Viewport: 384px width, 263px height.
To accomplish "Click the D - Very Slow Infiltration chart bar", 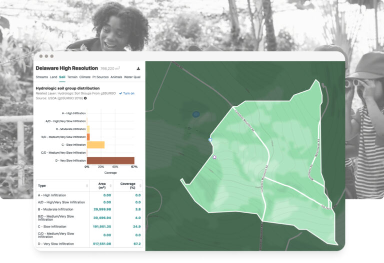I will click(110, 161).
